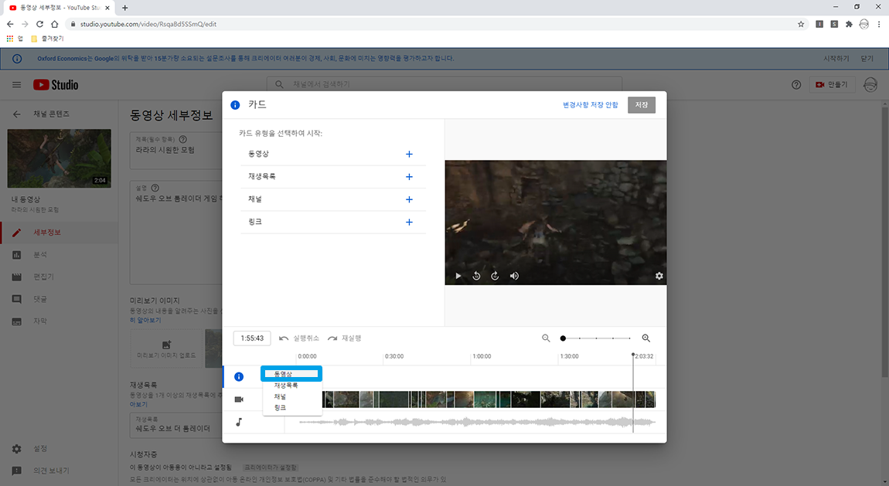The width and height of the screenshot is (889, 486).
Task: Adjust the timeline zoom slider handle
Action: coord(563,338)
